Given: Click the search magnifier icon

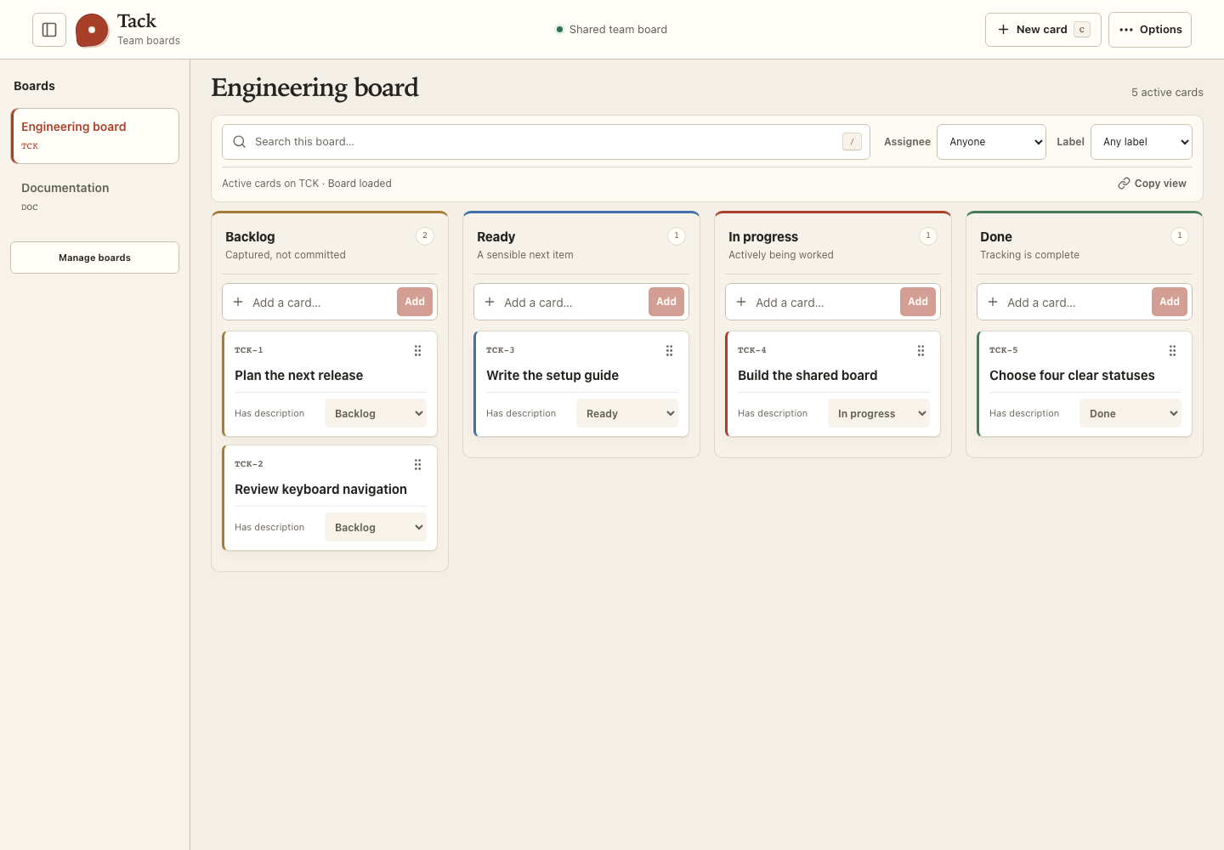Looking at the screenshot, I should (x=240, y=142).
